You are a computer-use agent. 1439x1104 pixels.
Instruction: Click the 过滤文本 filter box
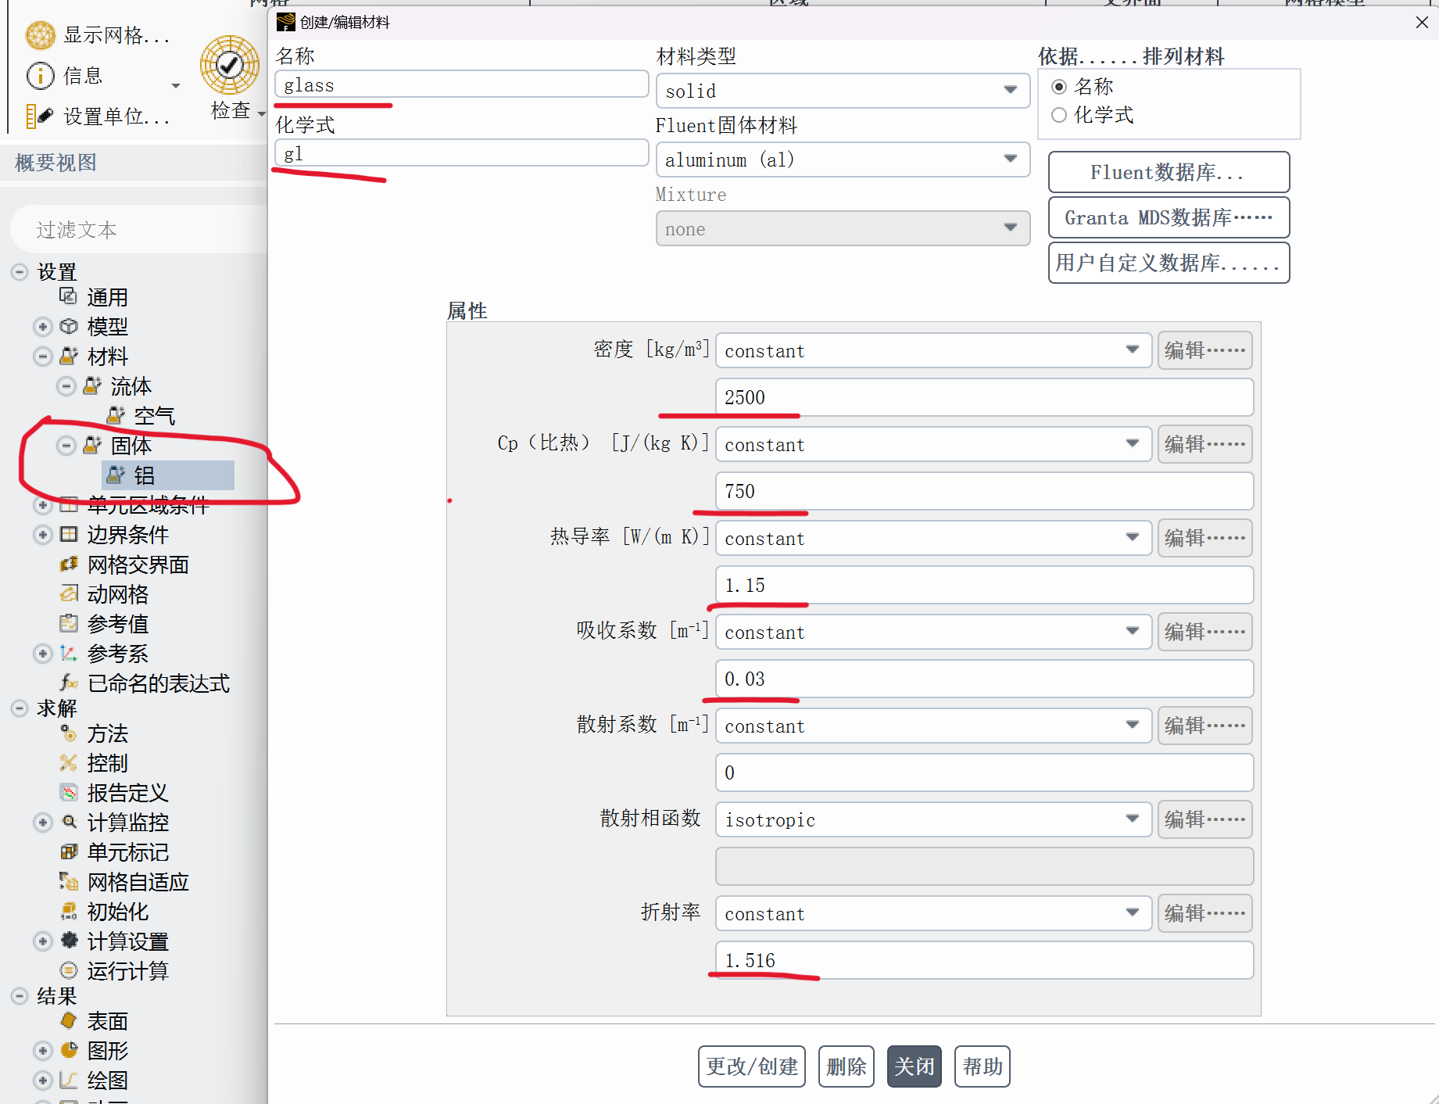[141, 229]
